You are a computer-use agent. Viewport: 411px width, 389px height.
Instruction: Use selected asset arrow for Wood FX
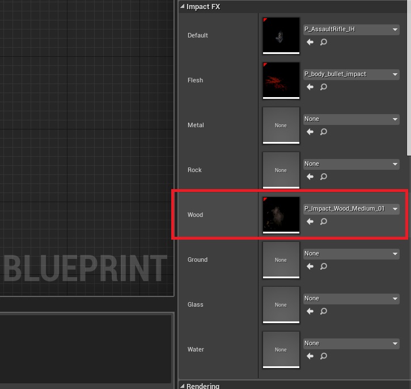pyautogui.click(x=310, y=221)
